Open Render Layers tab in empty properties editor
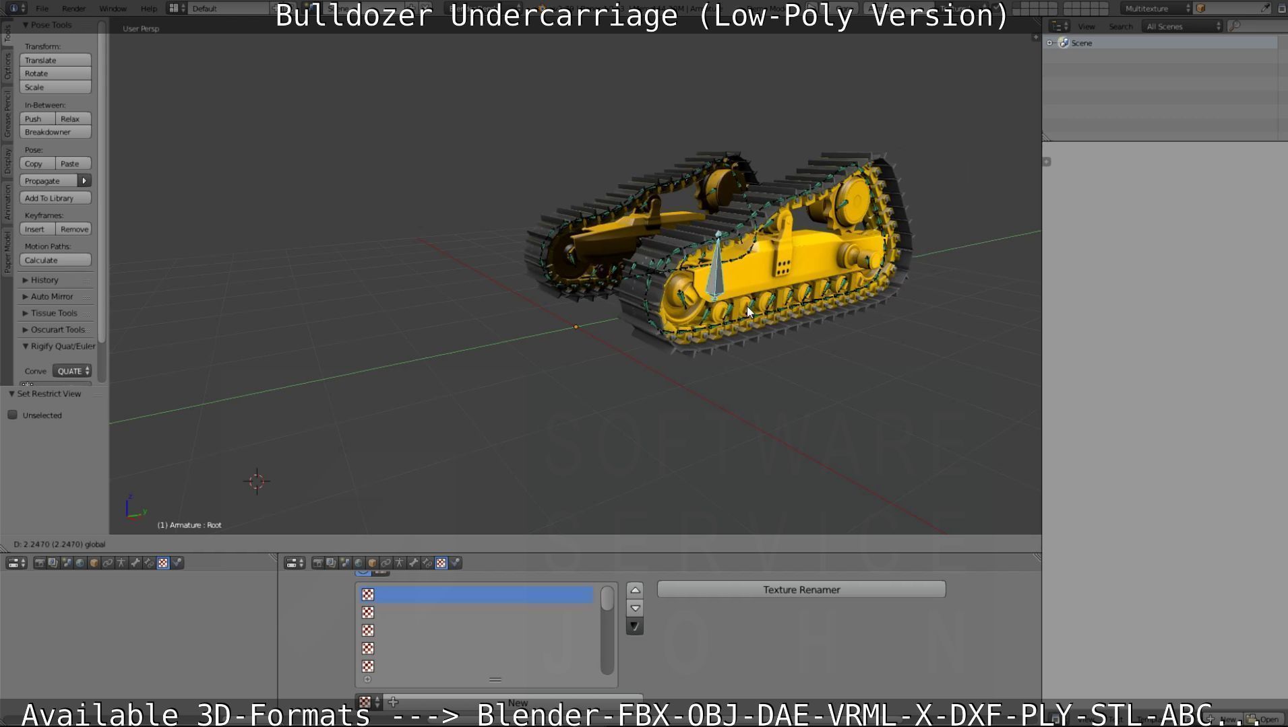The height and width of the screenshot is (727, 1288). coord(53,563)
